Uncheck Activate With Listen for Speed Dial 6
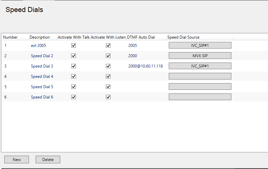Image resolution: width=268 pixels, height=169 pixels. click(108, 97)
